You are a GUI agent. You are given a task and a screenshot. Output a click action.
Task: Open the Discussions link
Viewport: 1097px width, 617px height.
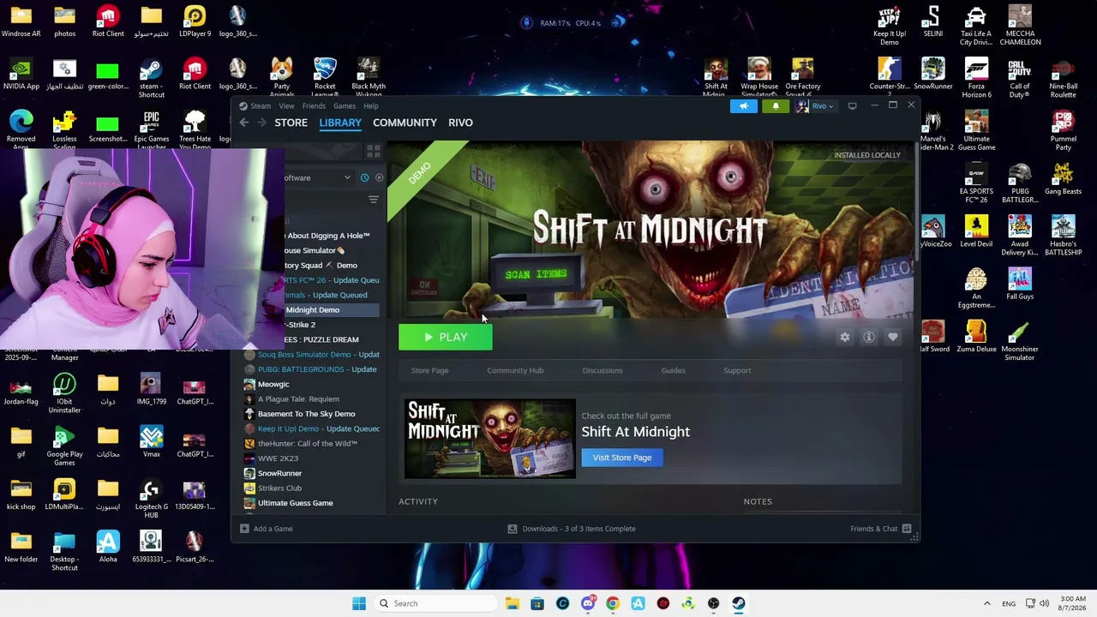[602, 370]
